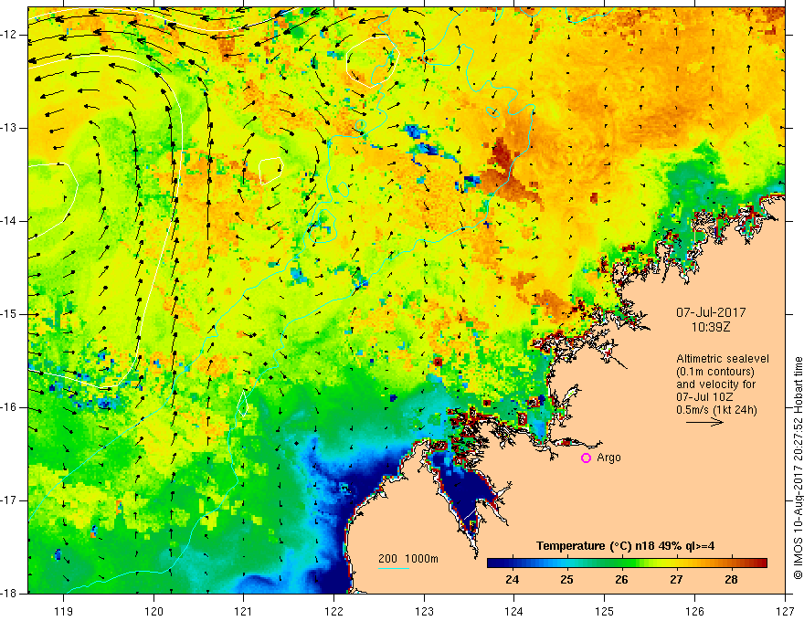This screenshot has height=621, width=804.
Task: Click latitude axis label '-17'
Action: coord(9,500)
